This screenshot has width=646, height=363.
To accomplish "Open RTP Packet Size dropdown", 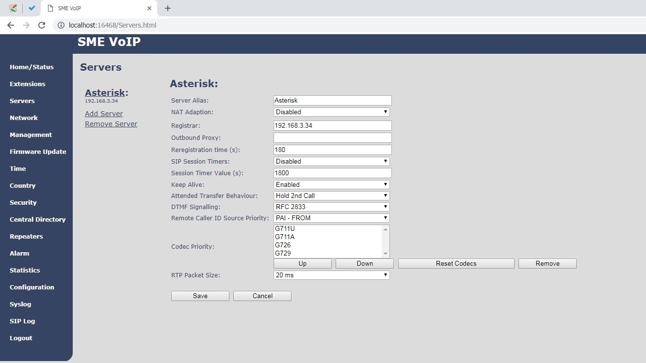I will point(332,275).
